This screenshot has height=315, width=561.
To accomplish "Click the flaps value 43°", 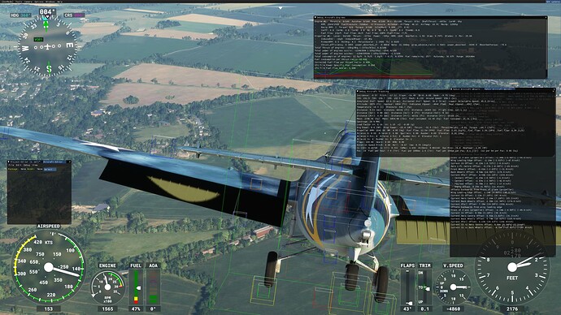I will coord(407,309).
